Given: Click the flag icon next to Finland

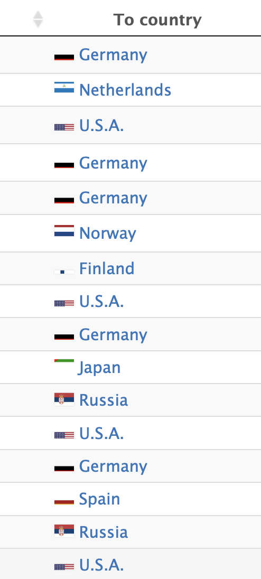Looking at the screenshot, I should tap(64, 272).
